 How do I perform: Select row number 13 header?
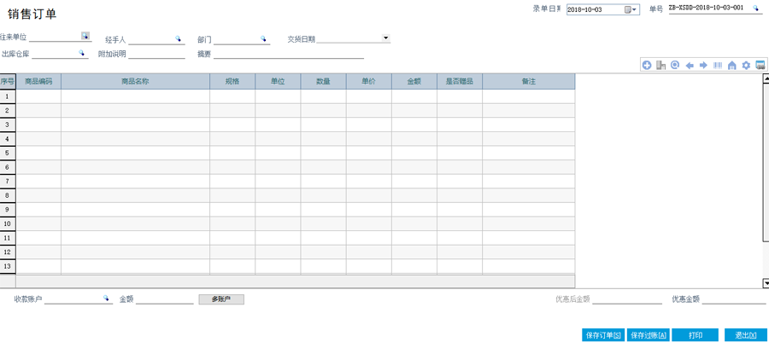[8, 266]
